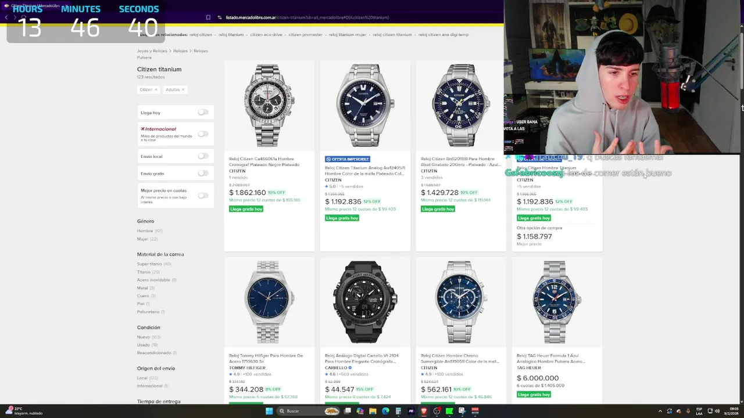Open Microsoft Edge from taskbar
This screenshot has height=418, width=744.
pyautogui.click(x=385, y=411)
